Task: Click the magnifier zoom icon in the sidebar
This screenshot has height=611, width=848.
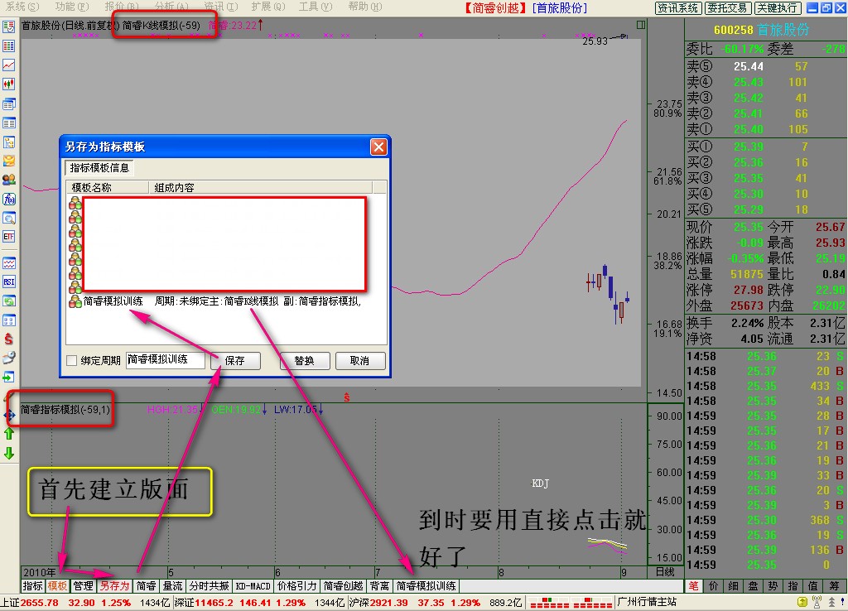Action: [10, 217]
